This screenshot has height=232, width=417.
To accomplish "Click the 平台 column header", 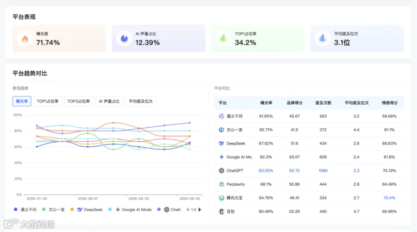I will click(x=222, y=103).
